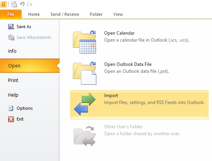
Task: Go to the Folder tab
Action: pos(96,14)
